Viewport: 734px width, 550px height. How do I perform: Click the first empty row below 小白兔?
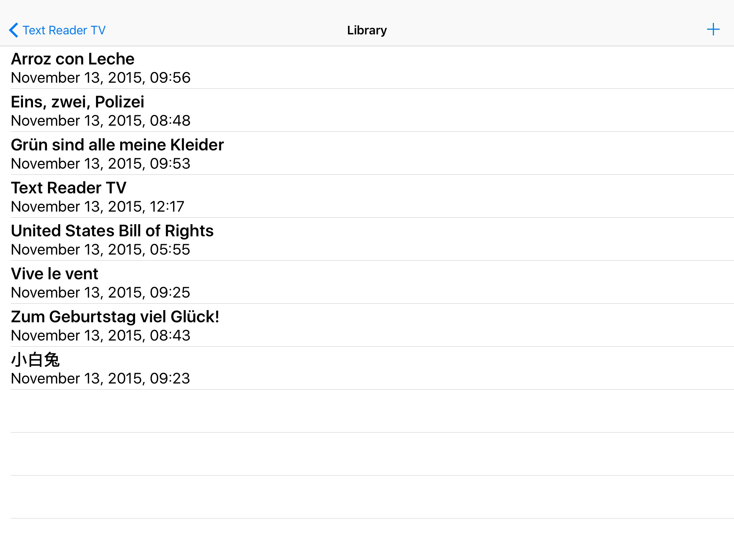[367, 411]
